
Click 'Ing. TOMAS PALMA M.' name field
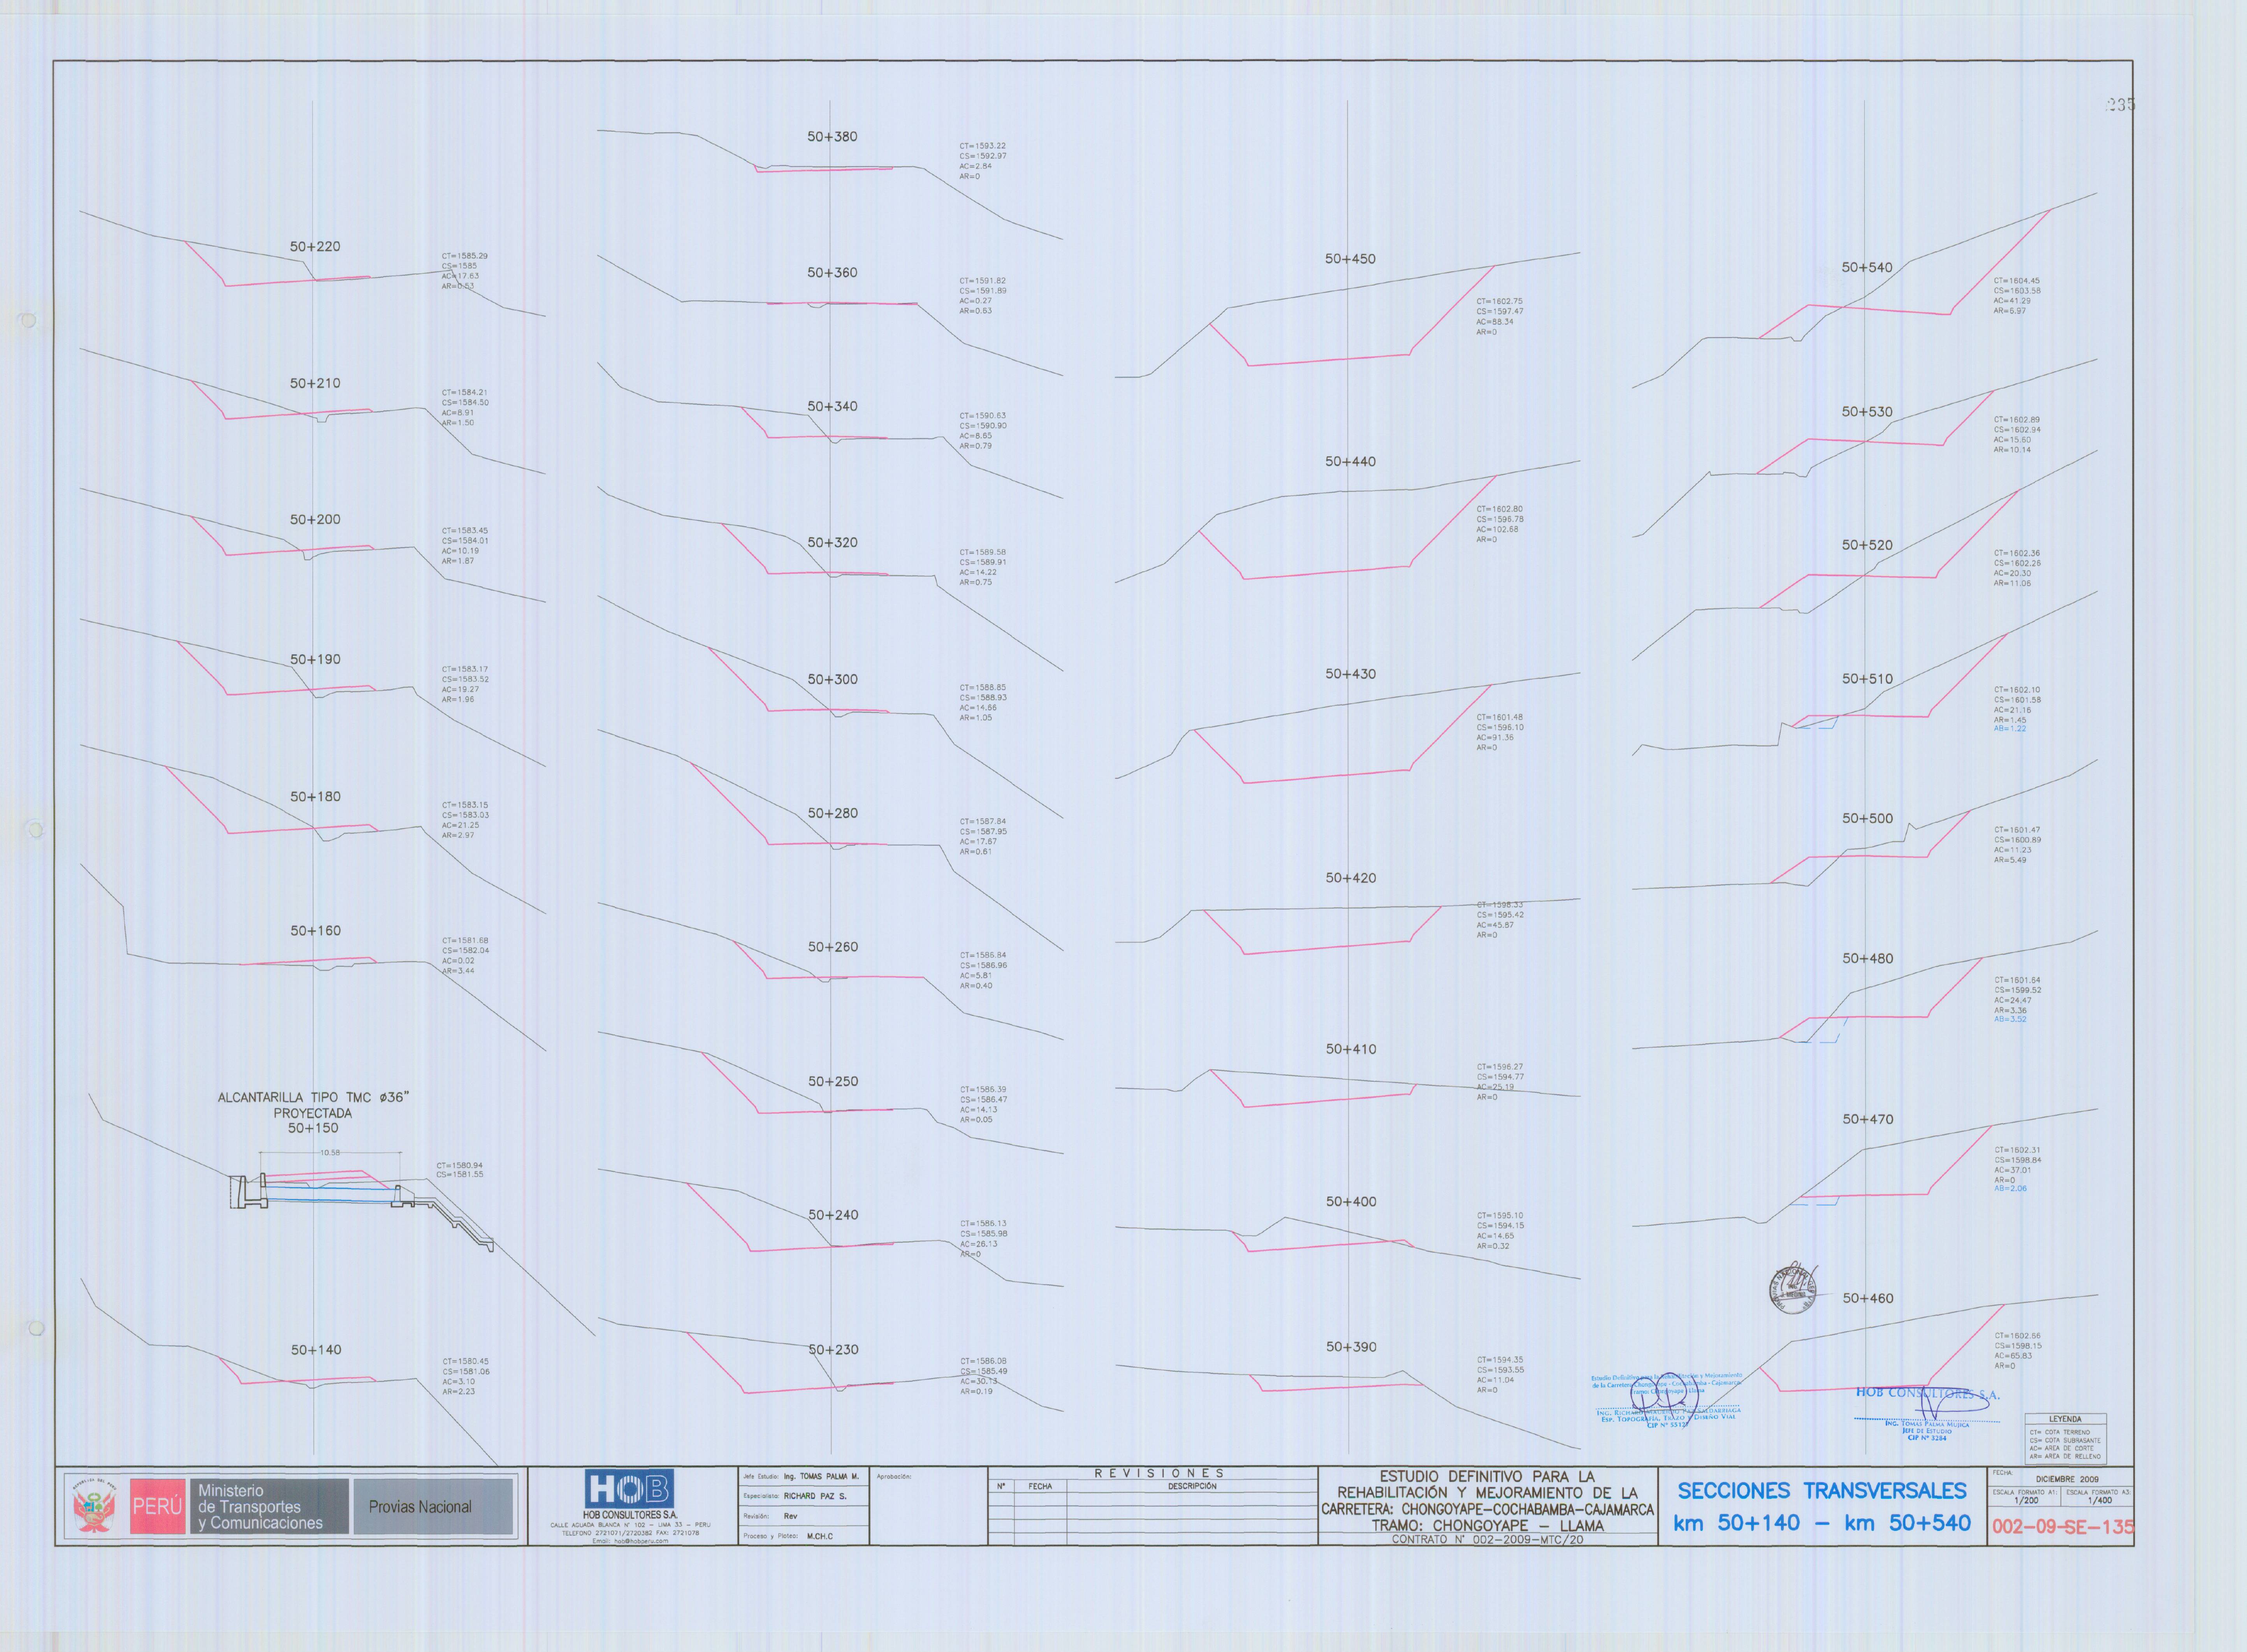(x=821, y=1477)
